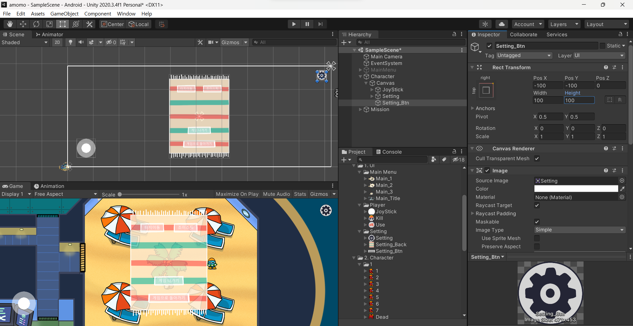Screen dimensions: 633x326
Task: Toggle Local handle rotation button
Action: (139, 24)
